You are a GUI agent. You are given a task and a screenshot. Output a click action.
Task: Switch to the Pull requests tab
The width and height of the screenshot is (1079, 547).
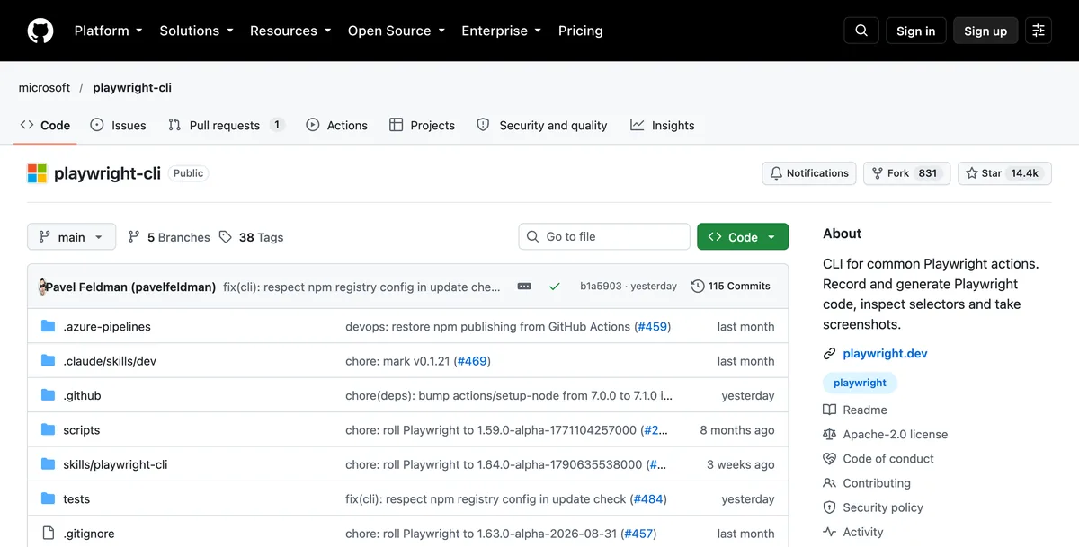[x=227, y=126]
